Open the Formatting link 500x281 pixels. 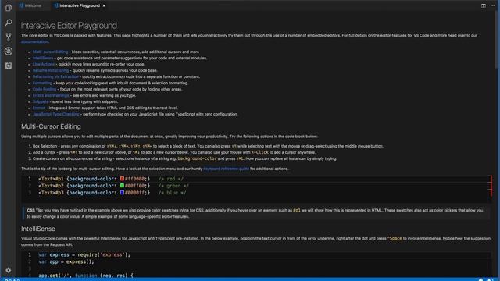pyautogui.click(x=42, y=83)
